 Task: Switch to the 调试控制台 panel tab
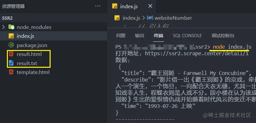click(x=223, y=36)
